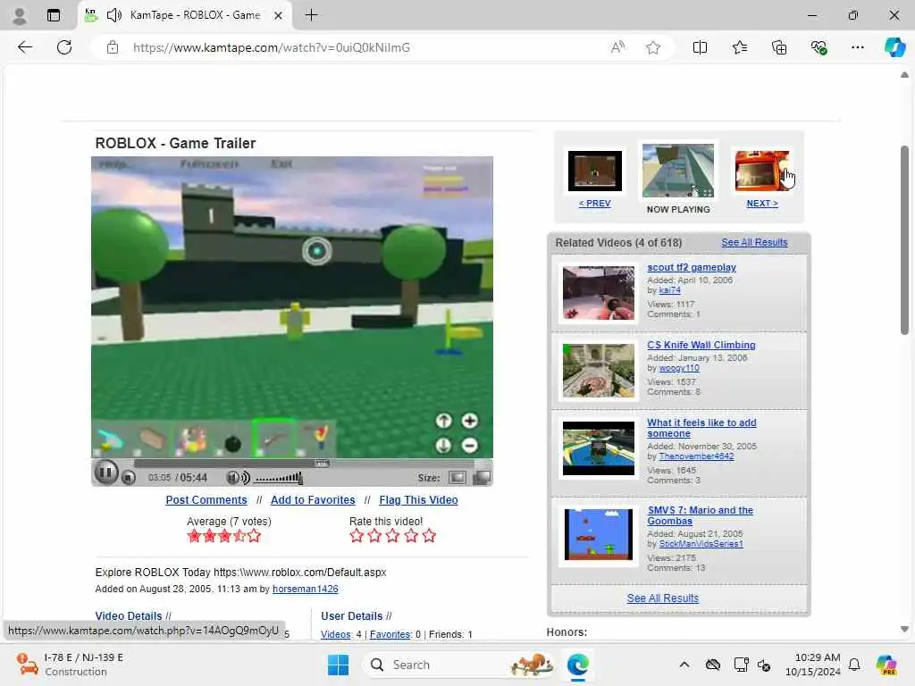Stop the video playback

coord(129,478)
